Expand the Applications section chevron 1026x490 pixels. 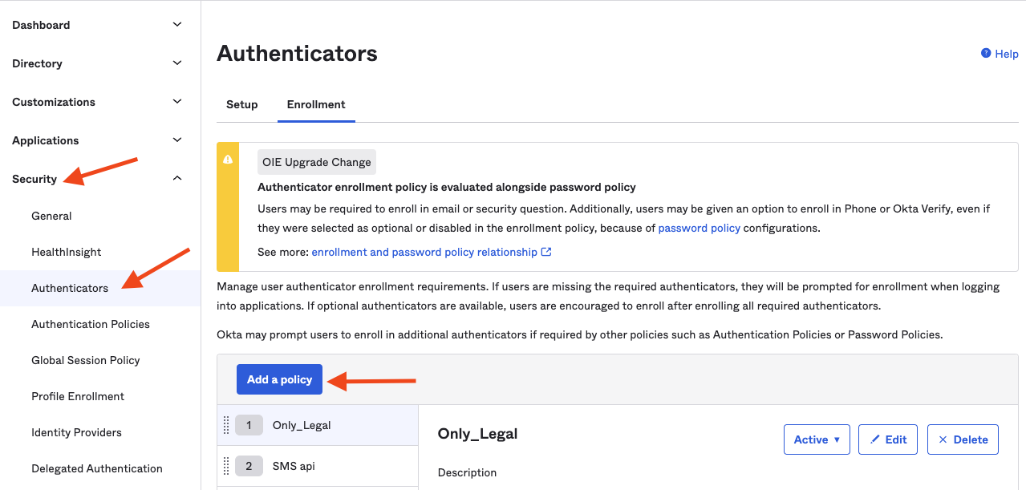[x=176, y=140]
